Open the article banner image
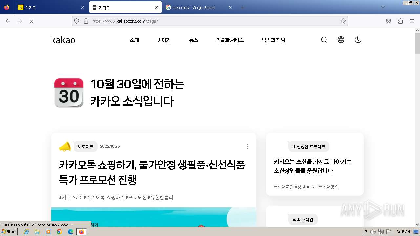420x236 pixels. coord(154,217)
